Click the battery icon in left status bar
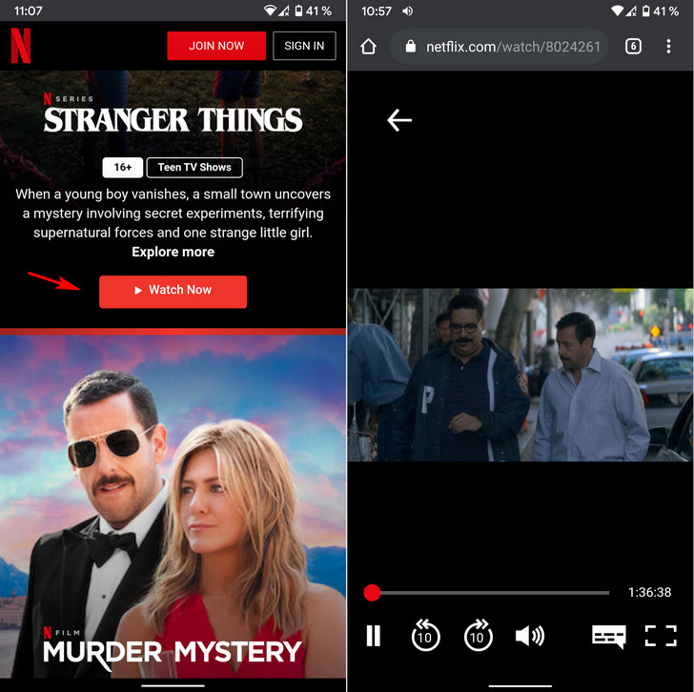Viewport: 694px width, 692px height. [x=298, y=10]
